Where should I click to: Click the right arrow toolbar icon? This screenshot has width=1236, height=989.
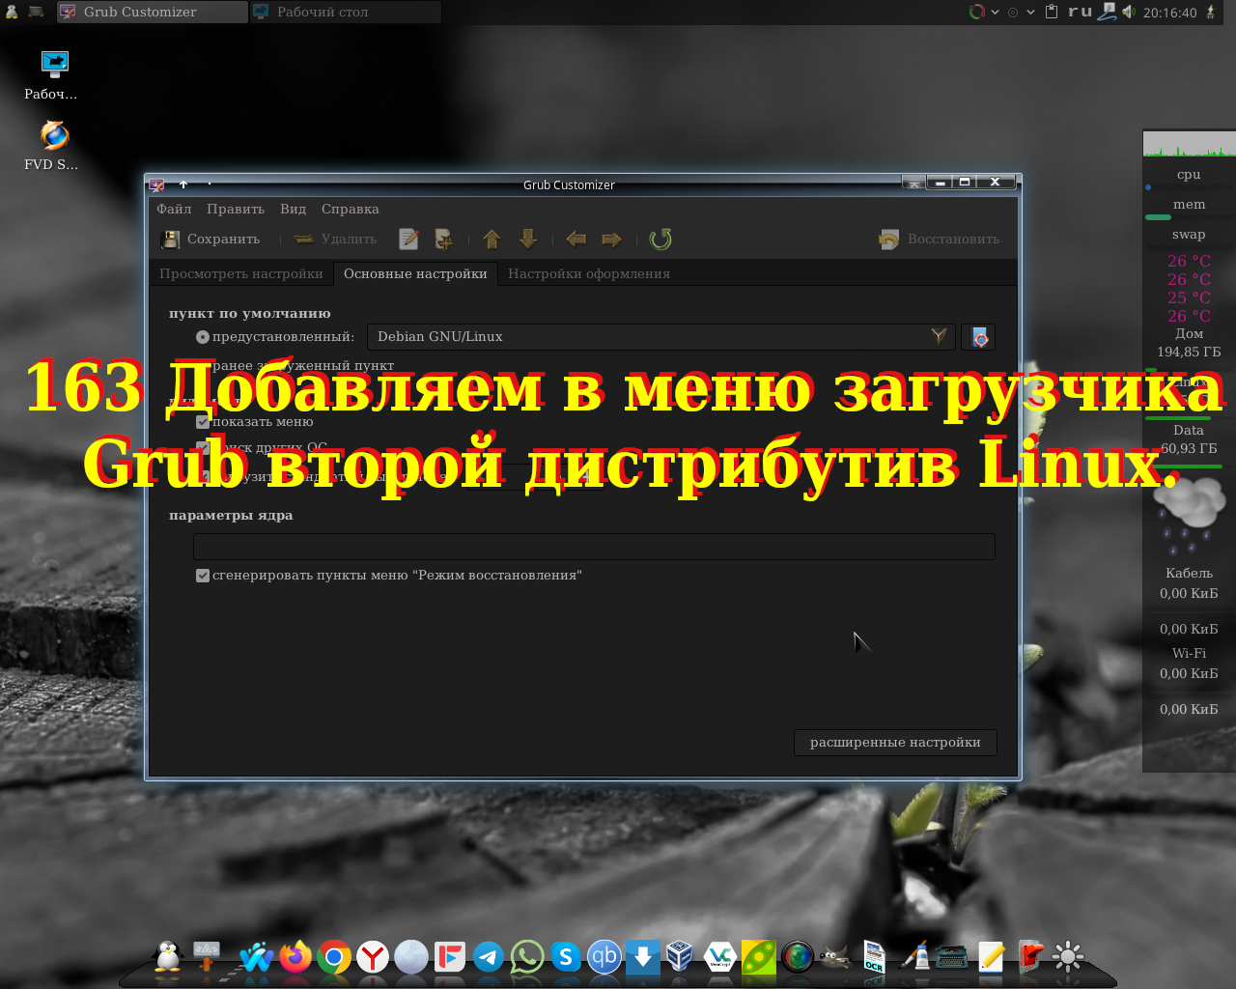[611, 240]
